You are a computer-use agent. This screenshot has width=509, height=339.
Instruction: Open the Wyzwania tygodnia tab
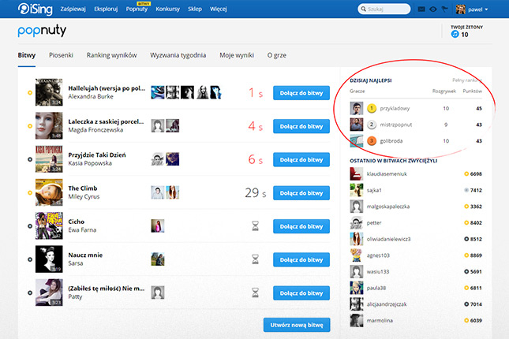tap(180, 55)
